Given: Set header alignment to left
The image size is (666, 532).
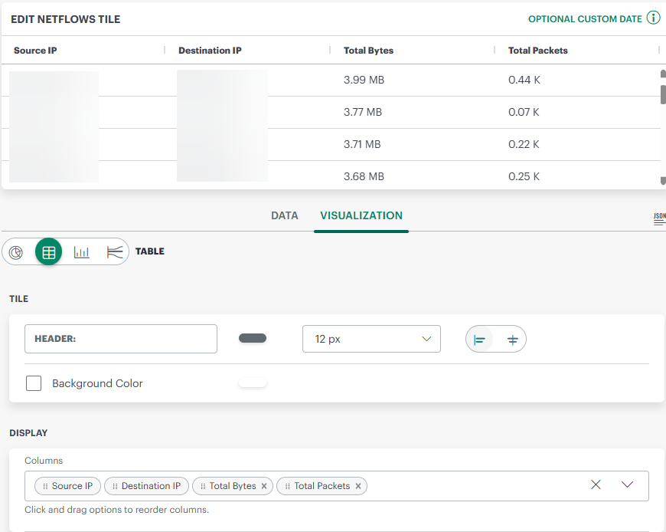Looking at the screenshot, I should click(480, 340).
